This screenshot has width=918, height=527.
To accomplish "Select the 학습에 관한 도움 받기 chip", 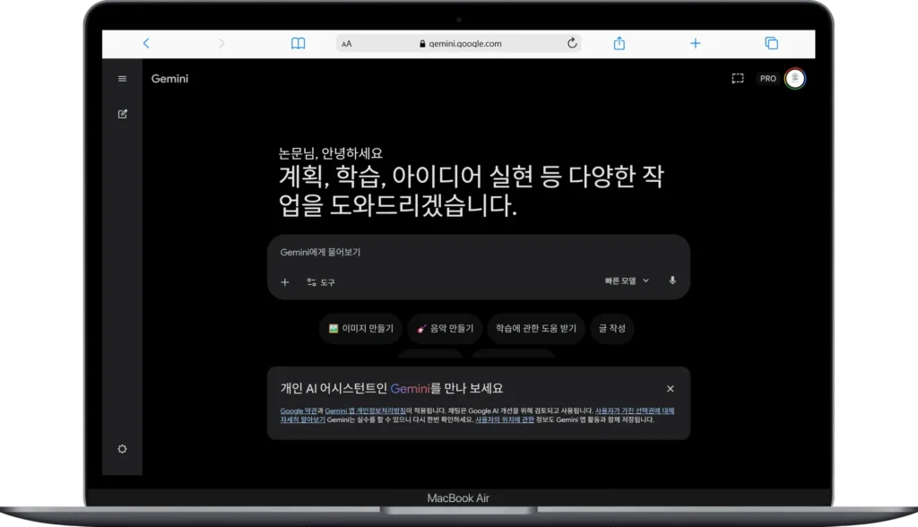I will point(536,329).
